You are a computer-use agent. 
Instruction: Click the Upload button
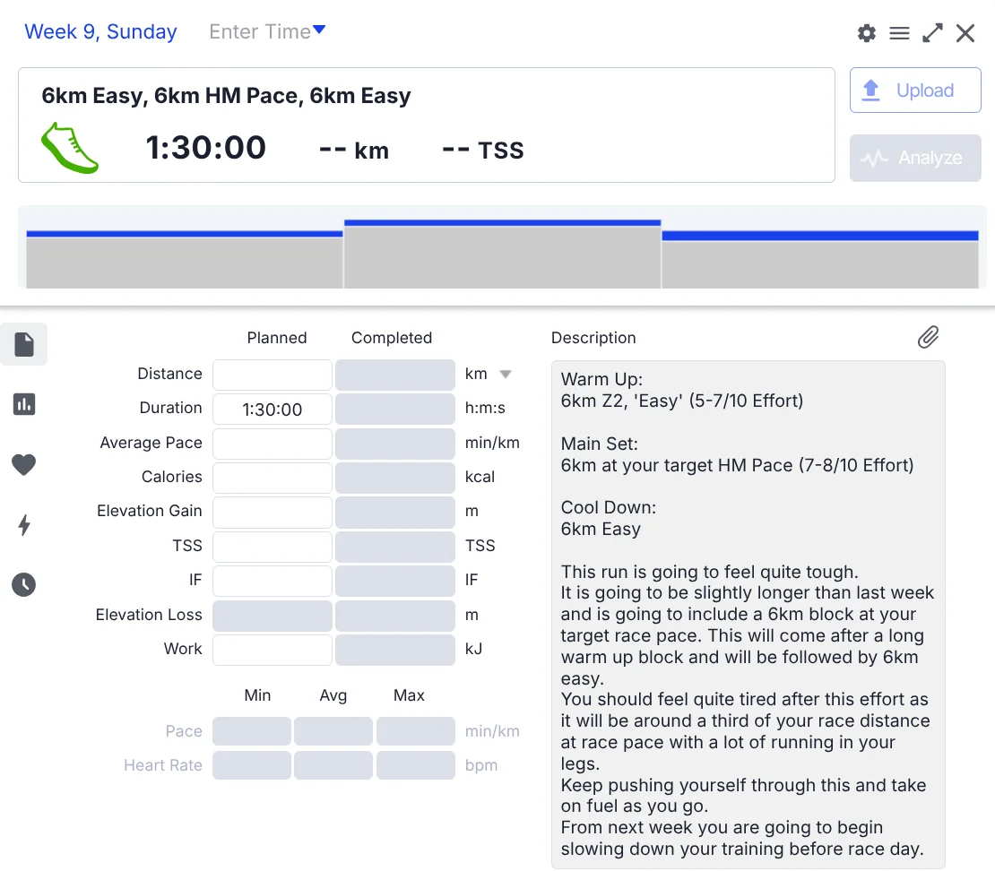[x=915, y=91]
